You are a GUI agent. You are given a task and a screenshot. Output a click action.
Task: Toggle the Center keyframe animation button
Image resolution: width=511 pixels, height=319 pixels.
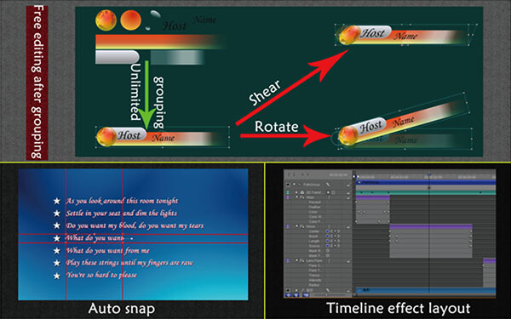pyautogui.click(x=328, y=231)
